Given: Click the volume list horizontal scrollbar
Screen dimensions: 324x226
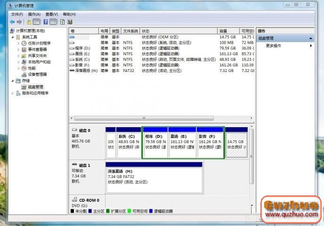Looking at the screenshot, I should click(160, 118).
